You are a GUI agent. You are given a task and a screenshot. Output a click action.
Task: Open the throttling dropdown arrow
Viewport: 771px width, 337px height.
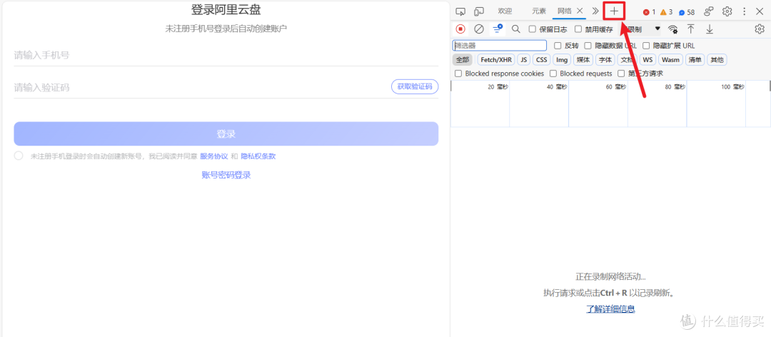[657, 29]
